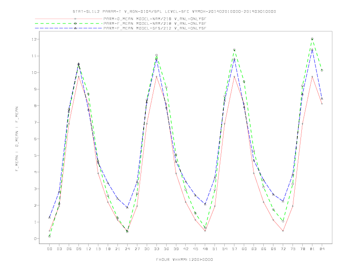The height and width of the screenshot is (271, 351).
Task: Click the green dashed line sample in legend
Action: pos(69,23)
